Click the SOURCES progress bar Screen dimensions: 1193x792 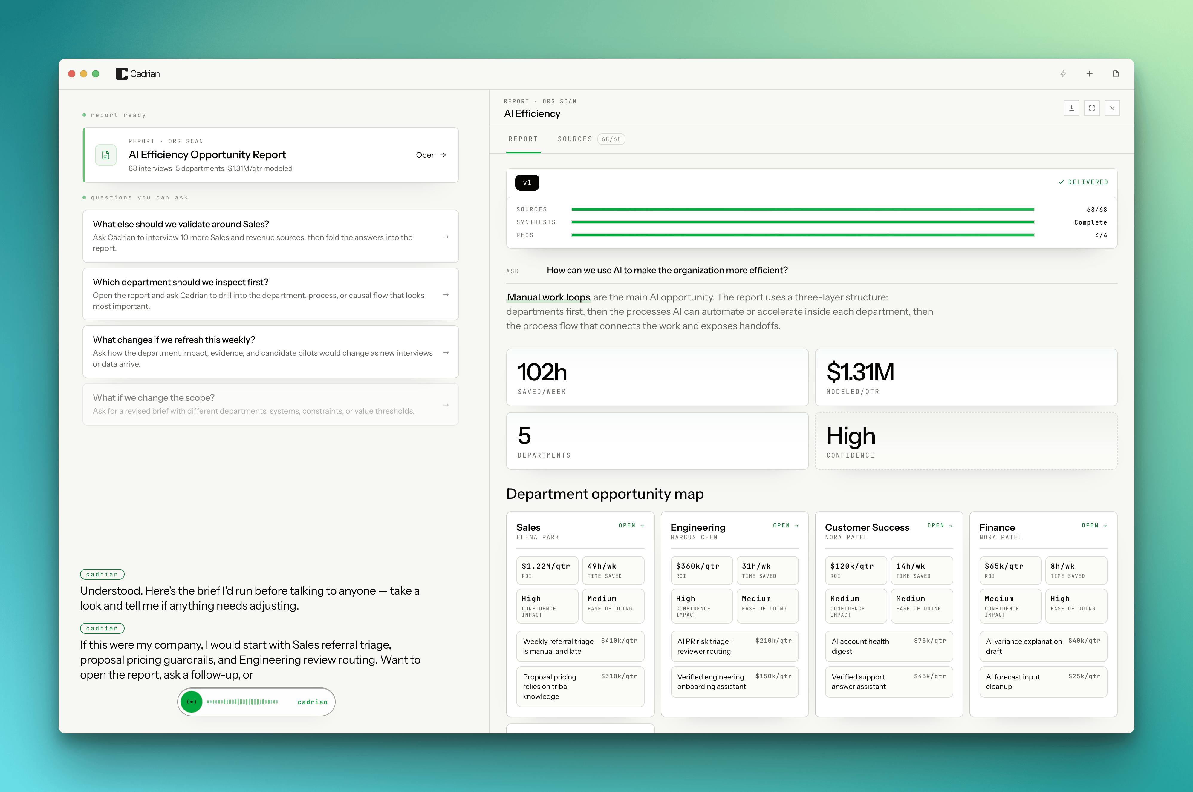[x=802, y=209]
